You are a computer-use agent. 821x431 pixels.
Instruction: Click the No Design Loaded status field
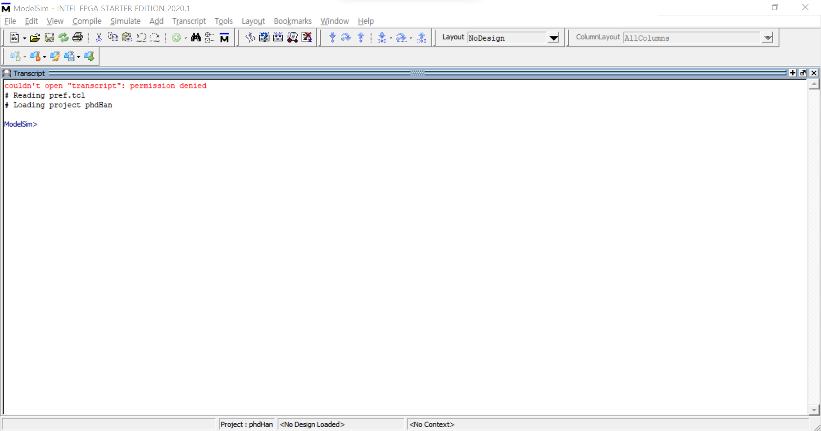click(341, 424)
